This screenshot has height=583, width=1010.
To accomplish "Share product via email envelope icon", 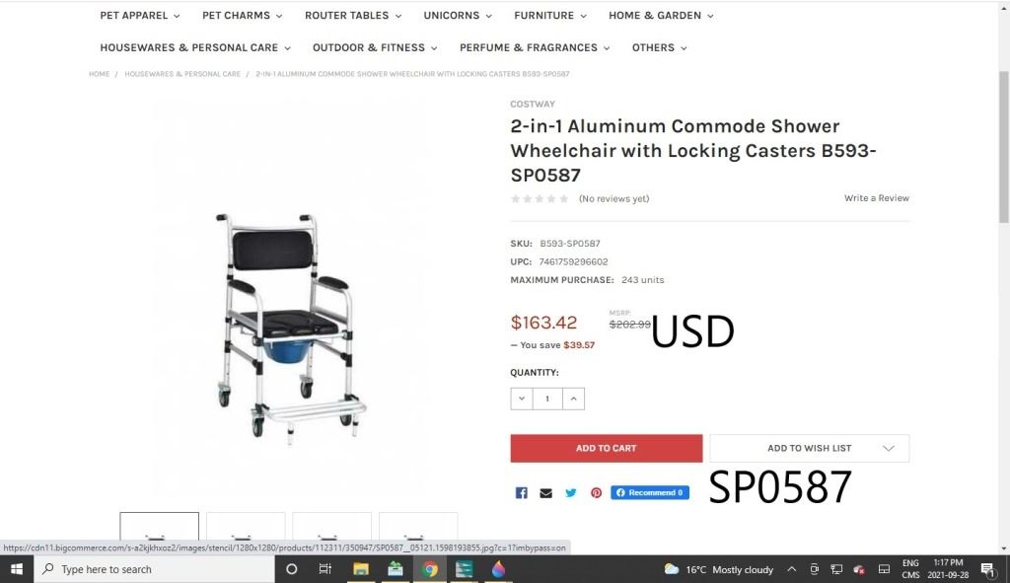I will (x=545, y=493).
